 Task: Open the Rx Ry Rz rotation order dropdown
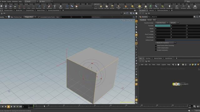174,23
